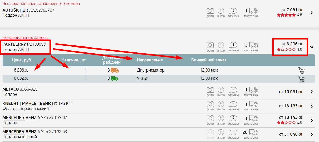The image size is (319, 142).
Task: Open info icon for MERCEDES A 725 270 37 07
Action: click(221, 118)
